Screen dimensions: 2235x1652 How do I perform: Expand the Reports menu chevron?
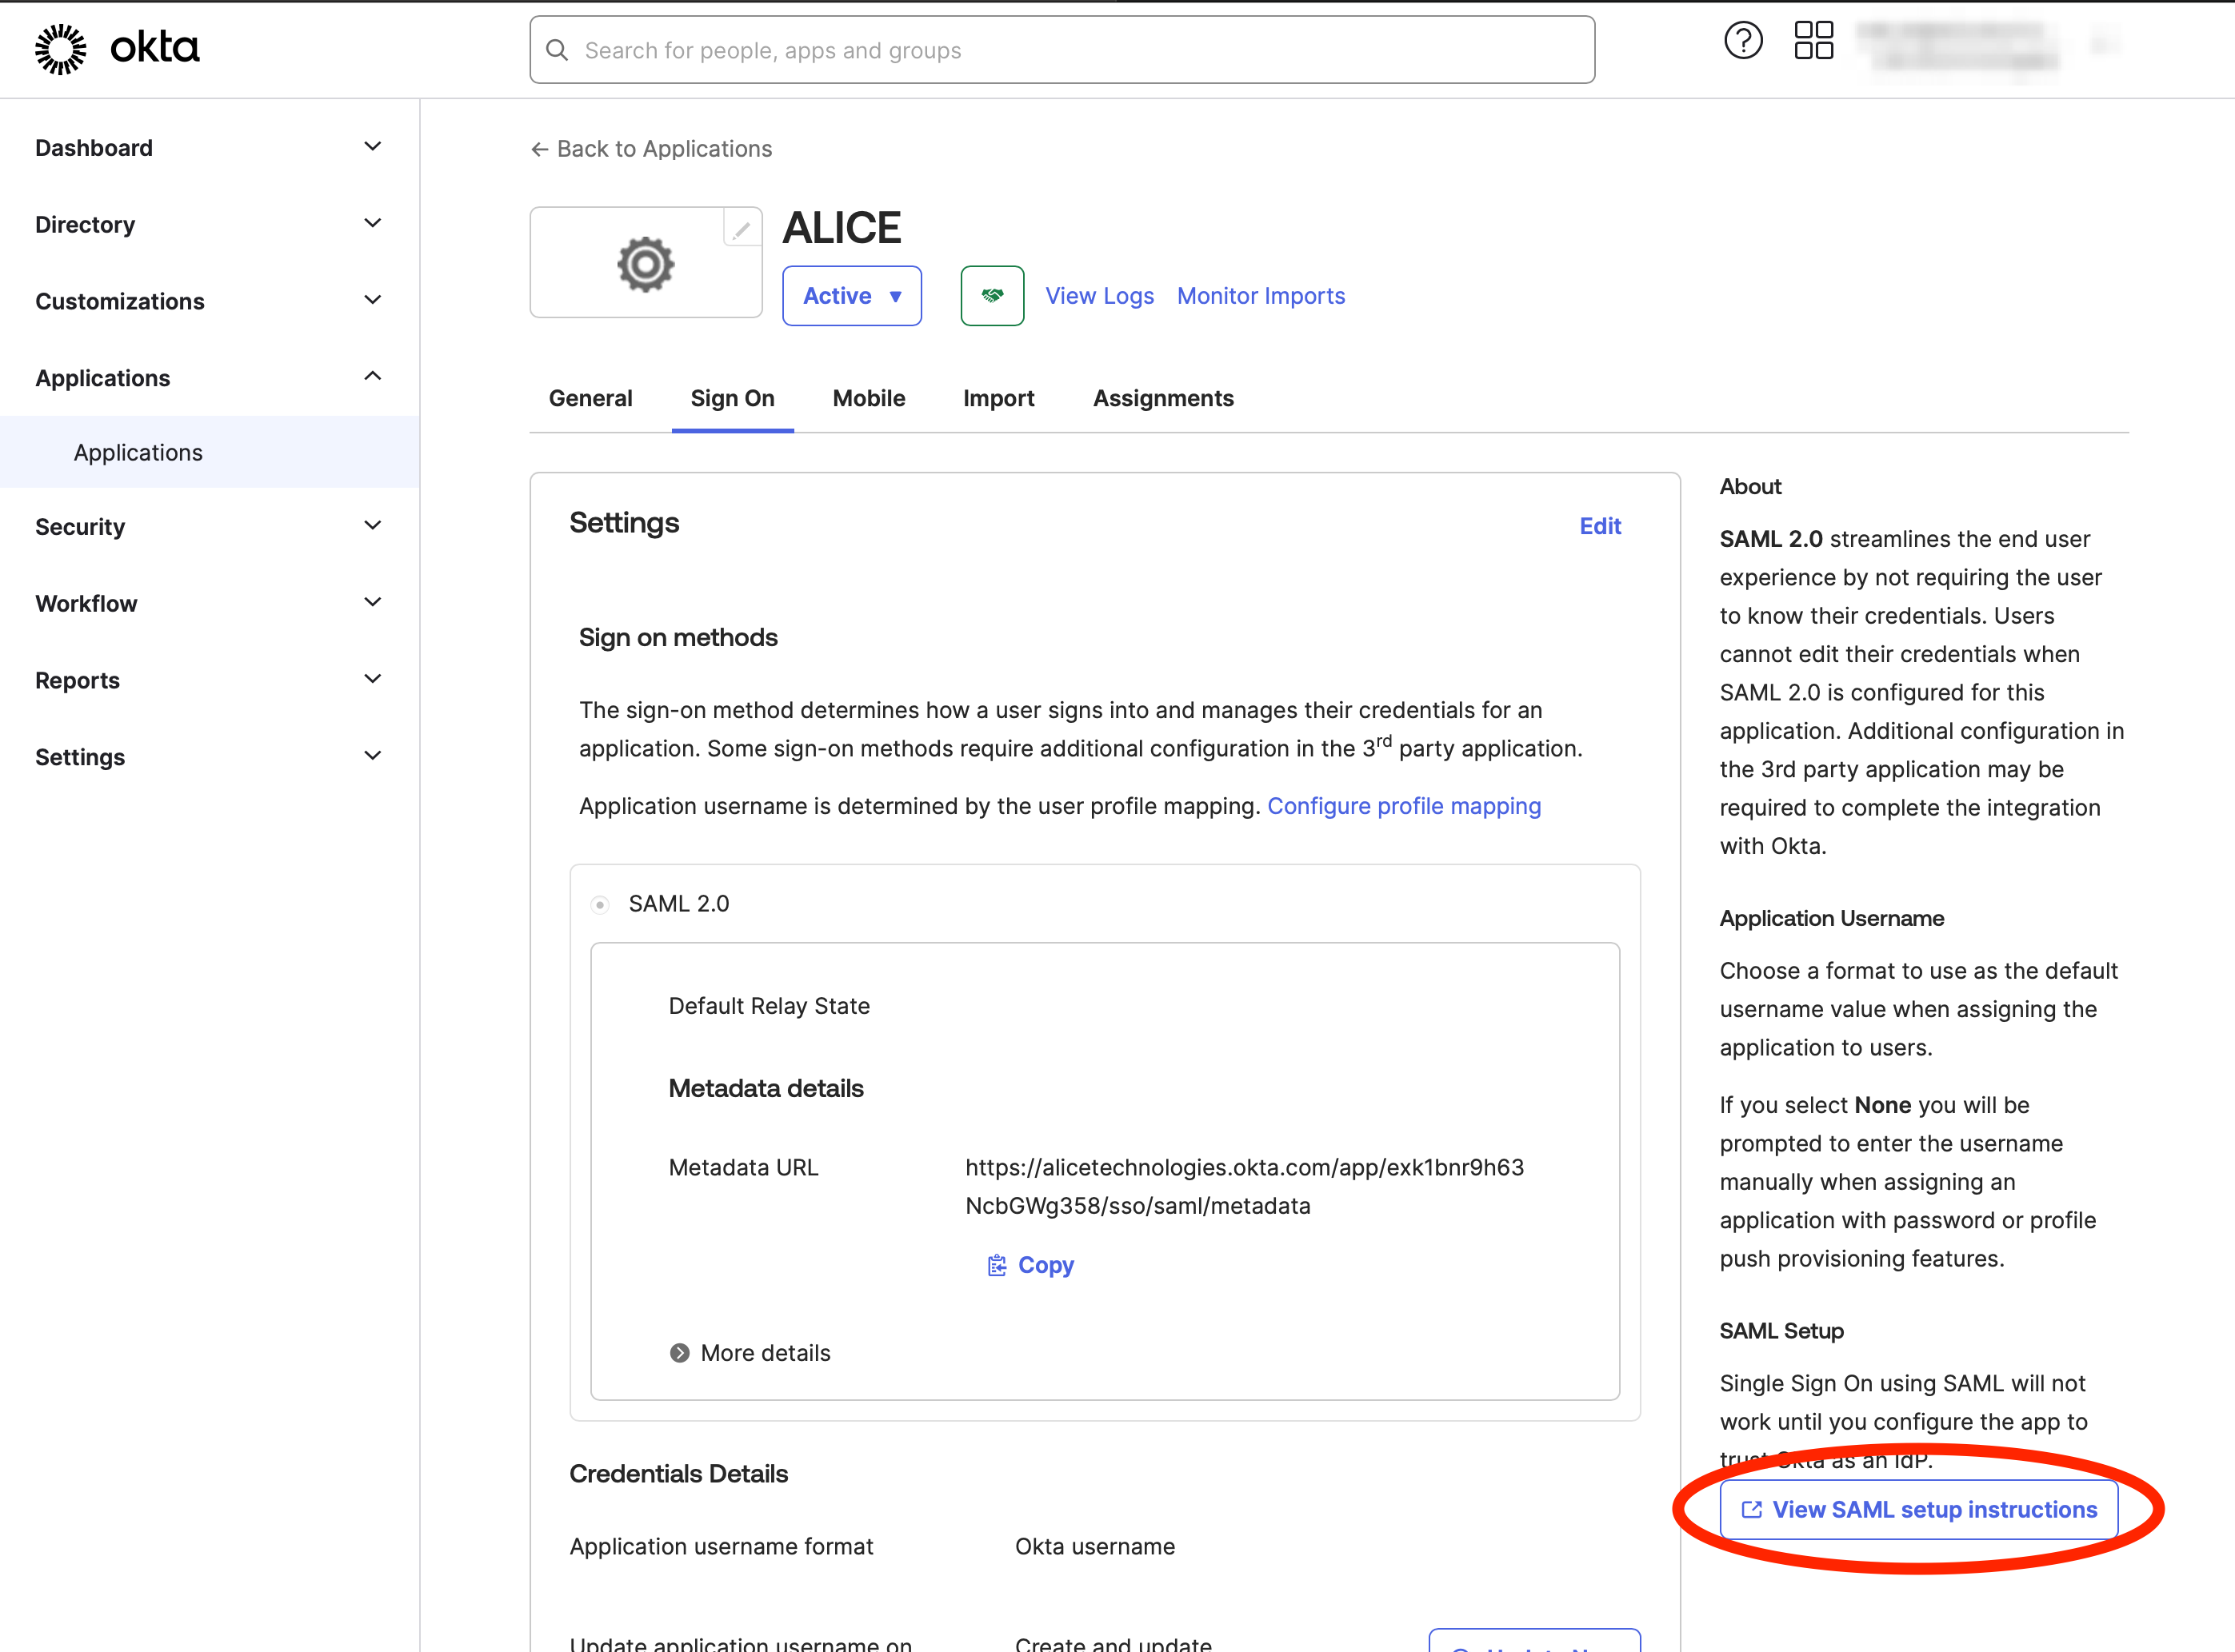click(x=372, y=679)
